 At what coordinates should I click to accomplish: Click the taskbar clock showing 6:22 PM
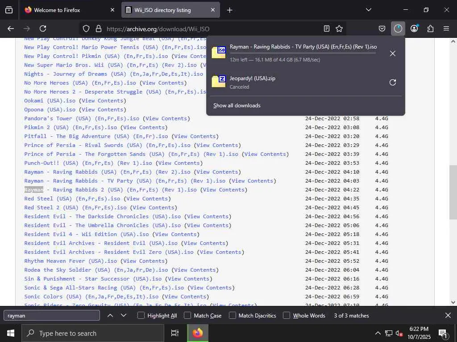click(419, 333)
